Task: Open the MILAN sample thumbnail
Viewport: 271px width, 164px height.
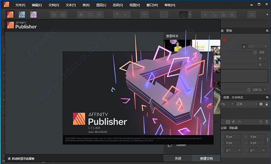Action: (206, 46)
